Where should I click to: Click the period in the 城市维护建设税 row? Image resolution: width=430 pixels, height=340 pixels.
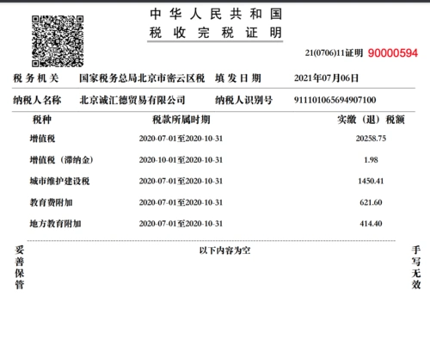(181, 181)
